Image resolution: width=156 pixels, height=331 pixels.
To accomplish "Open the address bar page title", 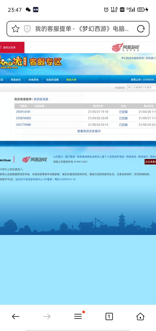I will 82,29.
